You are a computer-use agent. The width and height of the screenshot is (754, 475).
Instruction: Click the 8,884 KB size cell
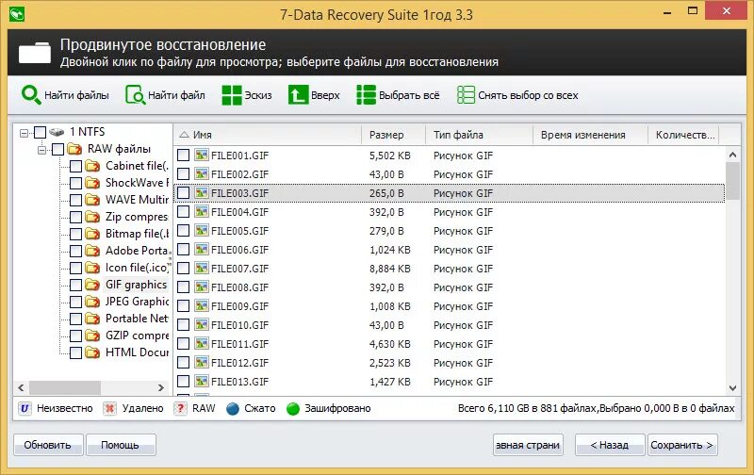coord(390,269)
